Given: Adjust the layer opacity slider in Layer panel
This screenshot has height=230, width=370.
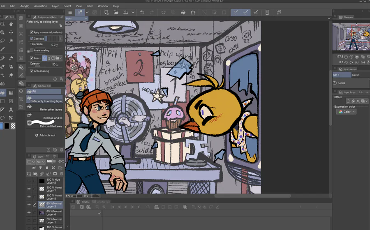Looking at the screenshot, I should (51, 161).
